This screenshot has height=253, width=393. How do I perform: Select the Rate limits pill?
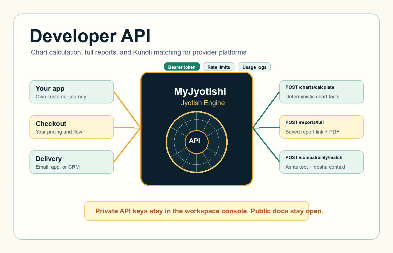click(219, 67)
